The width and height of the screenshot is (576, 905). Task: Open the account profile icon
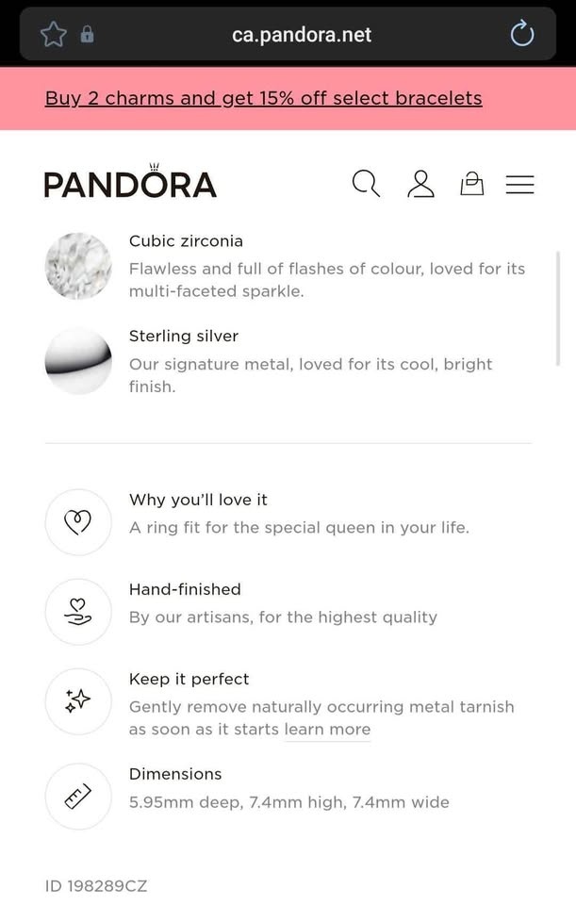[x=420, y=184]
